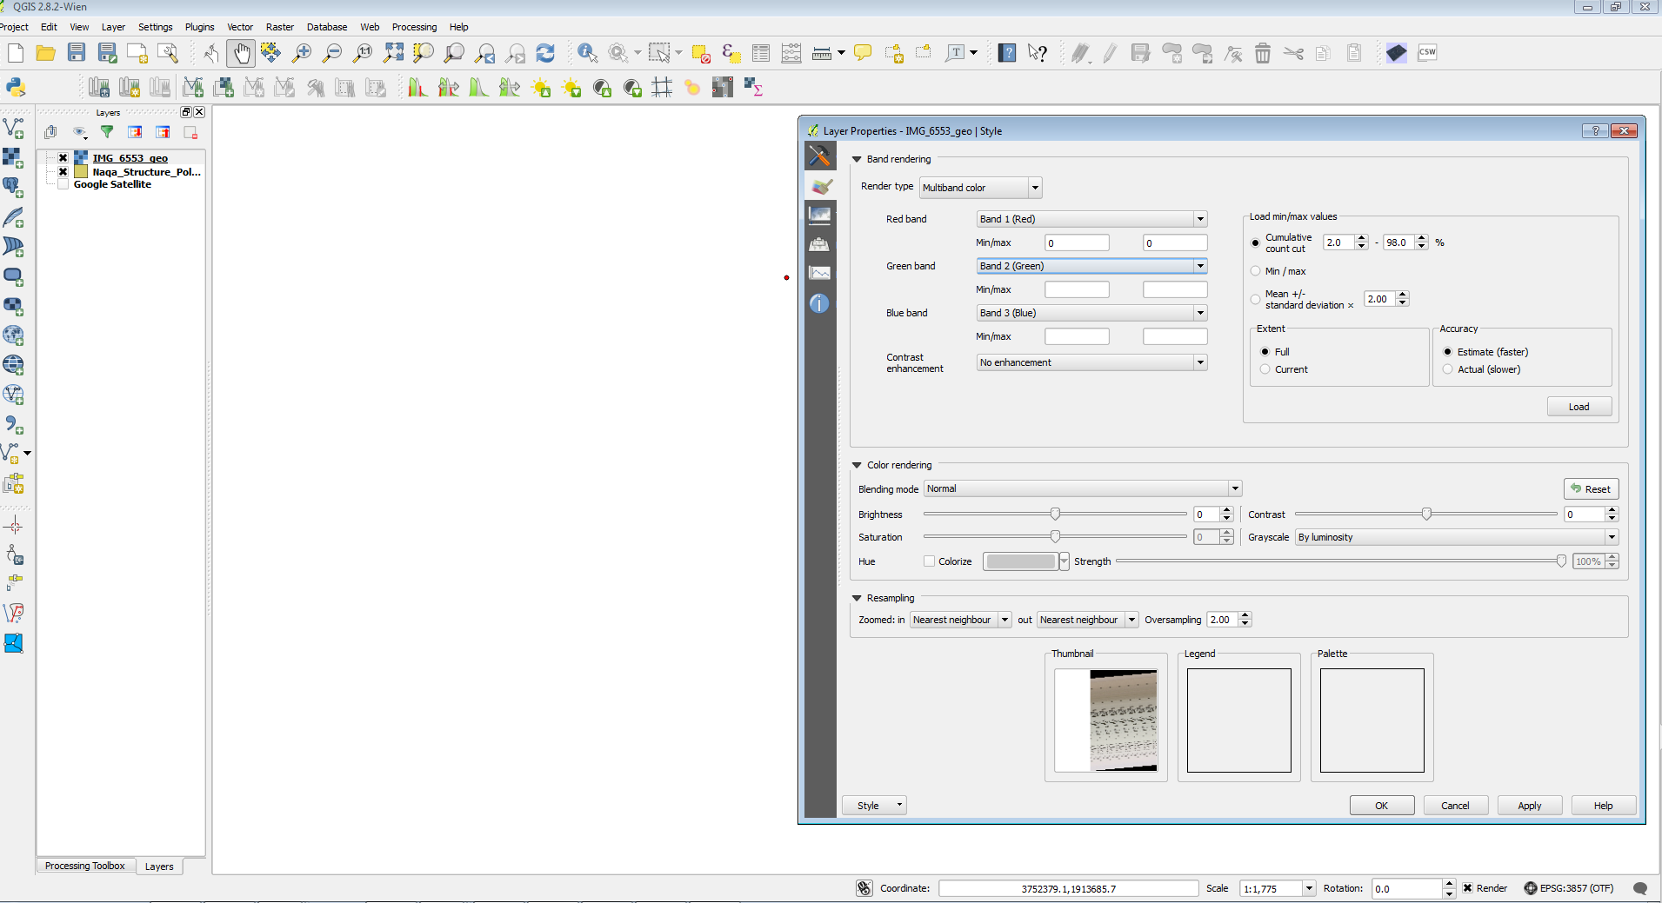Image resolution: width=1662 pixels, height=903 pixels.
Task: Select the Cumulative count cut radio button
Action: point(1255,243)
